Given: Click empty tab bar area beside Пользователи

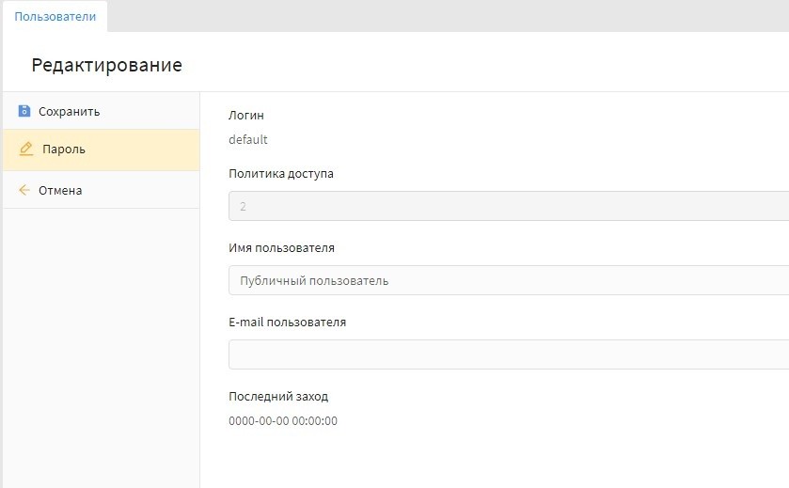Looking at the screenshot, I should coord(442,16).
